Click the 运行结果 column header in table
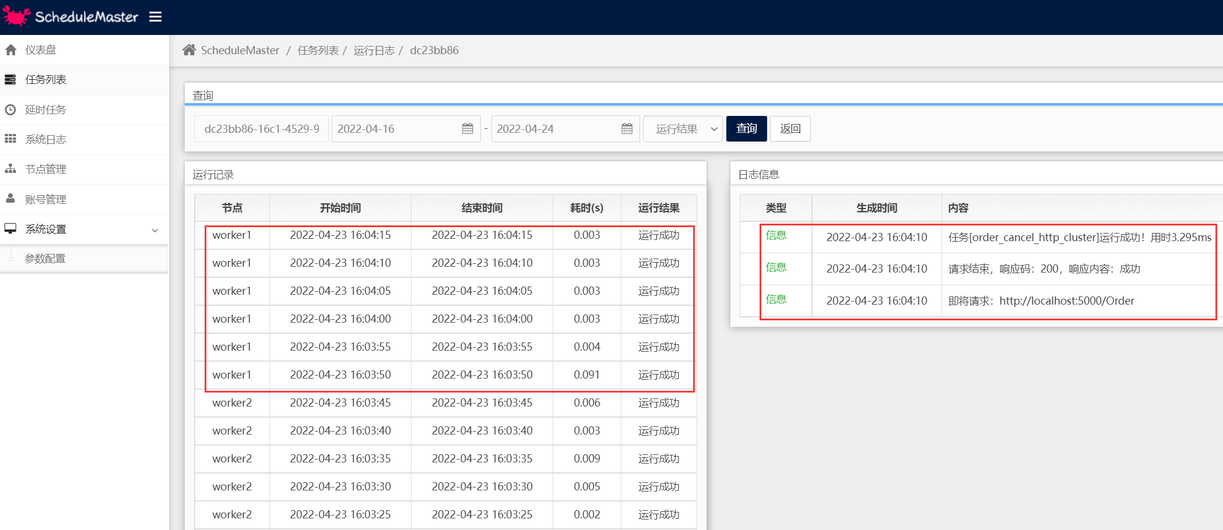The image size is (1223, 530). (659, 208)
